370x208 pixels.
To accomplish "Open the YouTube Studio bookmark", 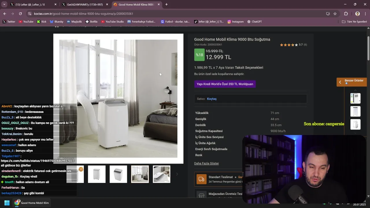I will (x=112, y=22).
